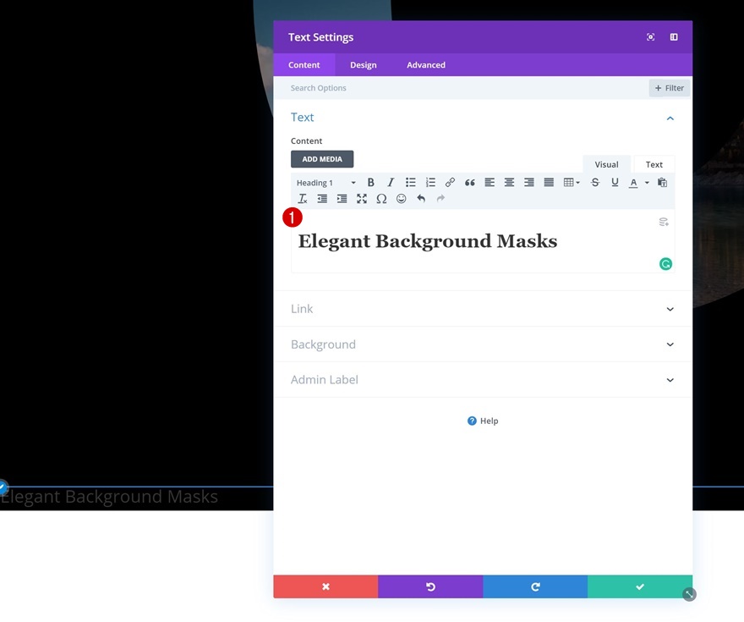Click the Grammarly icon in the editor
The image size is (744, 622).
665,264
